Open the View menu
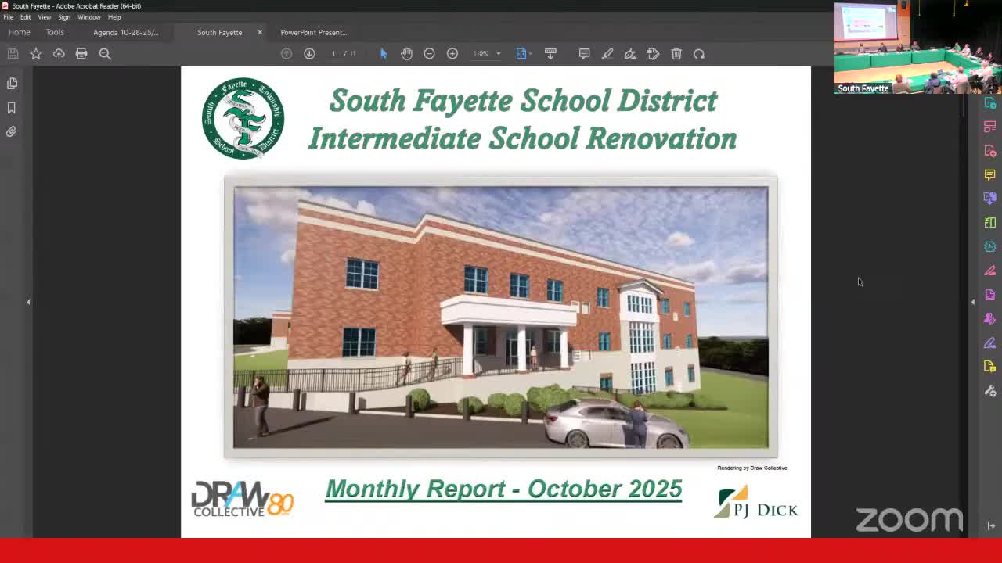 pos(44,16)
